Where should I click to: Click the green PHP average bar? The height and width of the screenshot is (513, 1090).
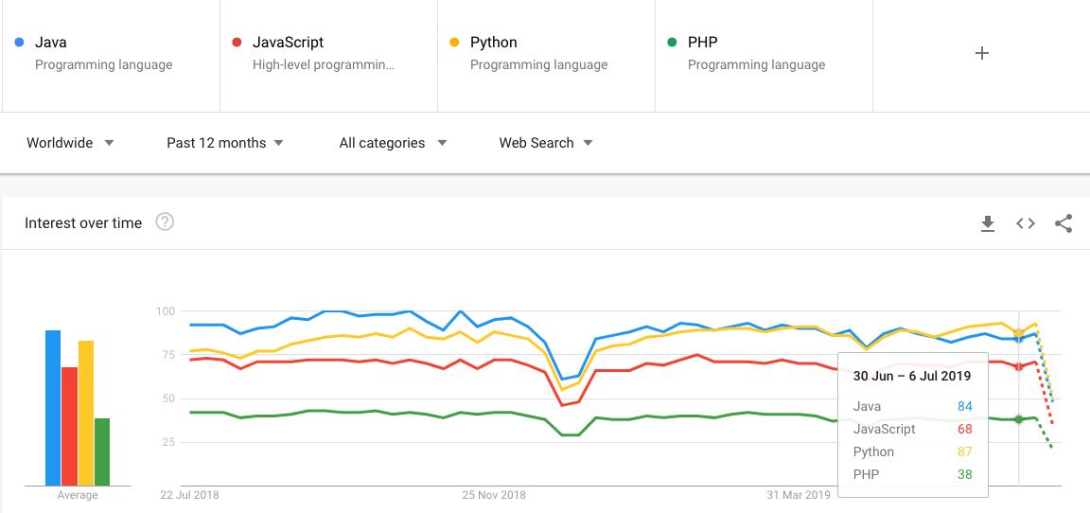(x=102, y=451)
